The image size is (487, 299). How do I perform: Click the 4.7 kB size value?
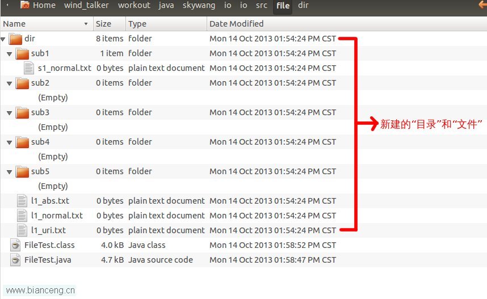112,260
